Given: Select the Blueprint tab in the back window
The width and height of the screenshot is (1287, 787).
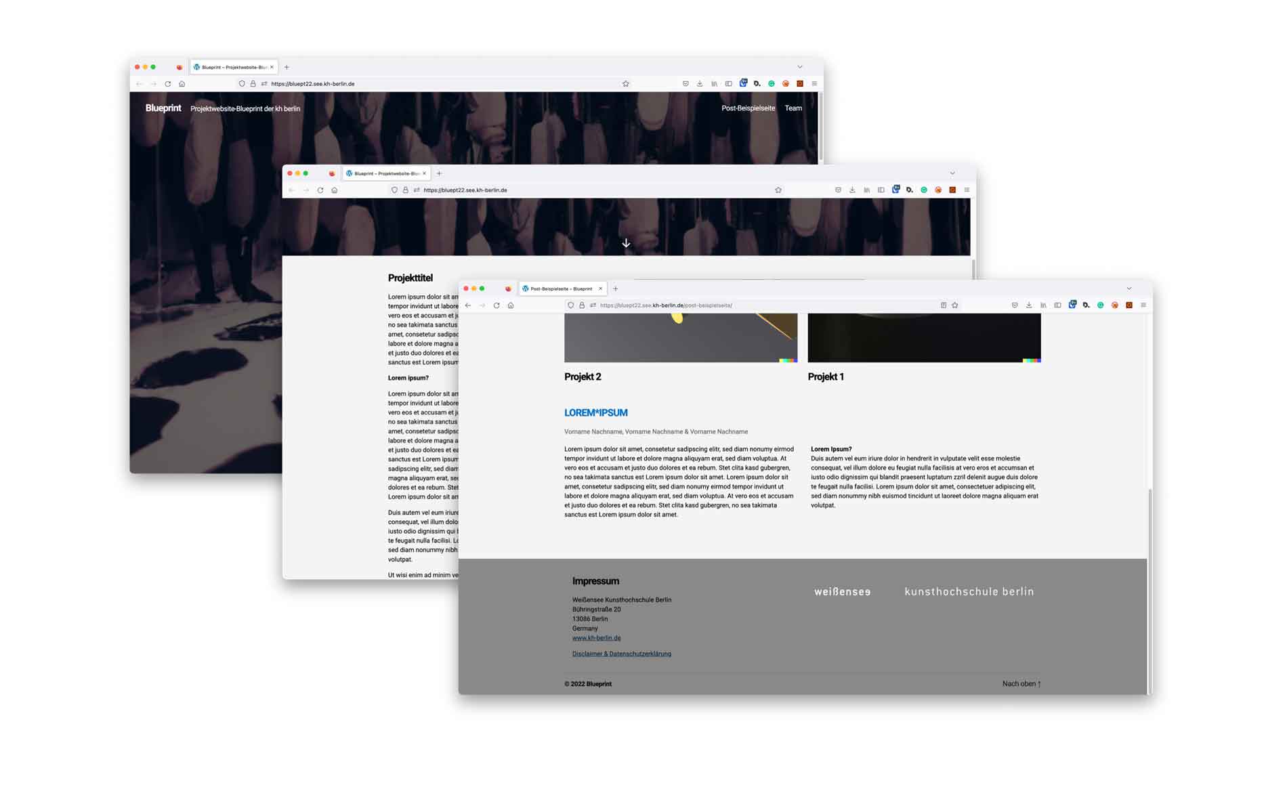Looking at the screenshot, I should [234, 67].
